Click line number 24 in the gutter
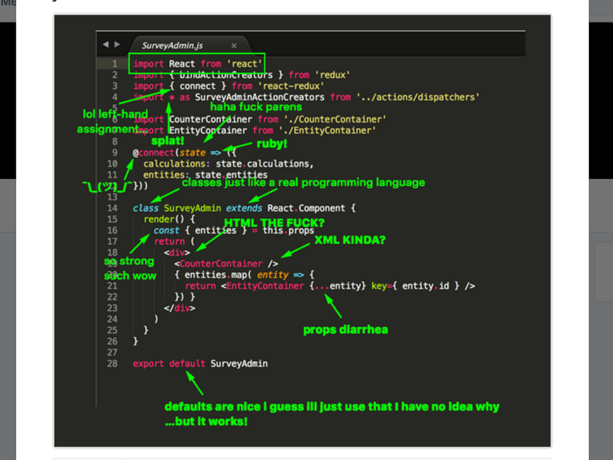The height and width of the screenshot is (460, 613). [x=112, y=319]
